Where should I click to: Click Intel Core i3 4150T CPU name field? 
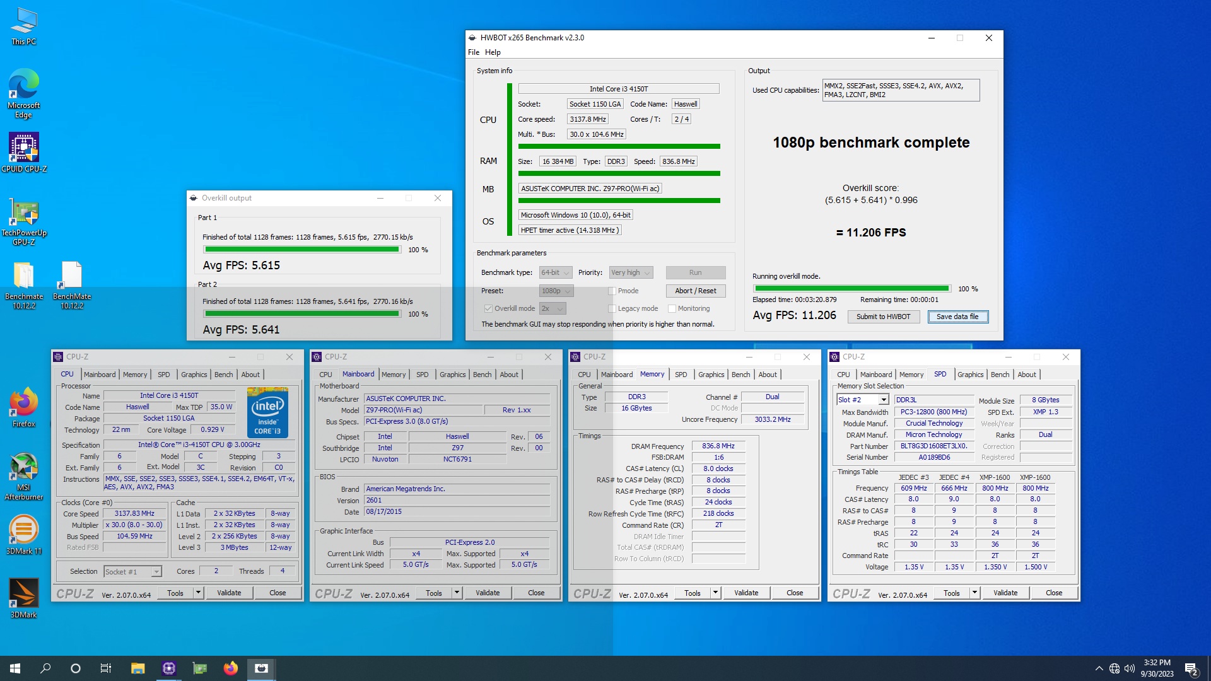tap(618, 89)
